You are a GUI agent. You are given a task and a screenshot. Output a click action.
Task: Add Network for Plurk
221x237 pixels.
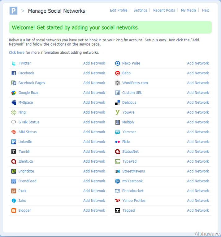pos(94,191)
